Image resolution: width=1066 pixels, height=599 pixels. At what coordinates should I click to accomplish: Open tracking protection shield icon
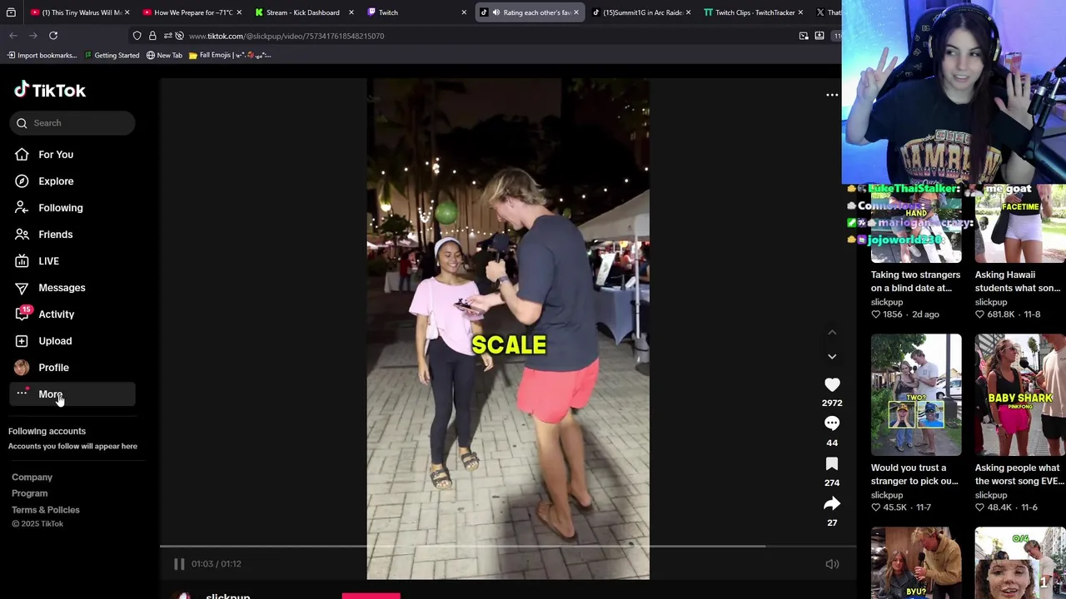[x=137, y=36]
